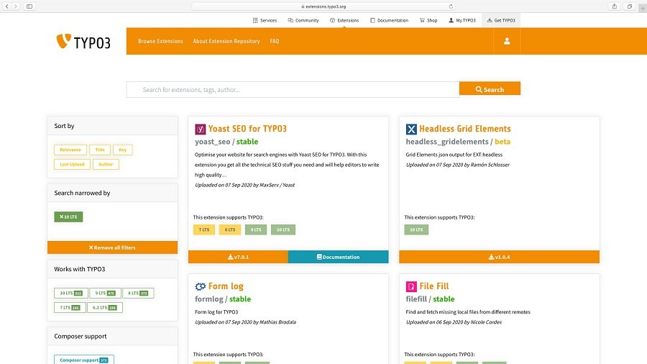Click 10 LTS badge on Headless Grid Elements card
This screenshot has width=647, height=364.
click(x=416, y=229)
